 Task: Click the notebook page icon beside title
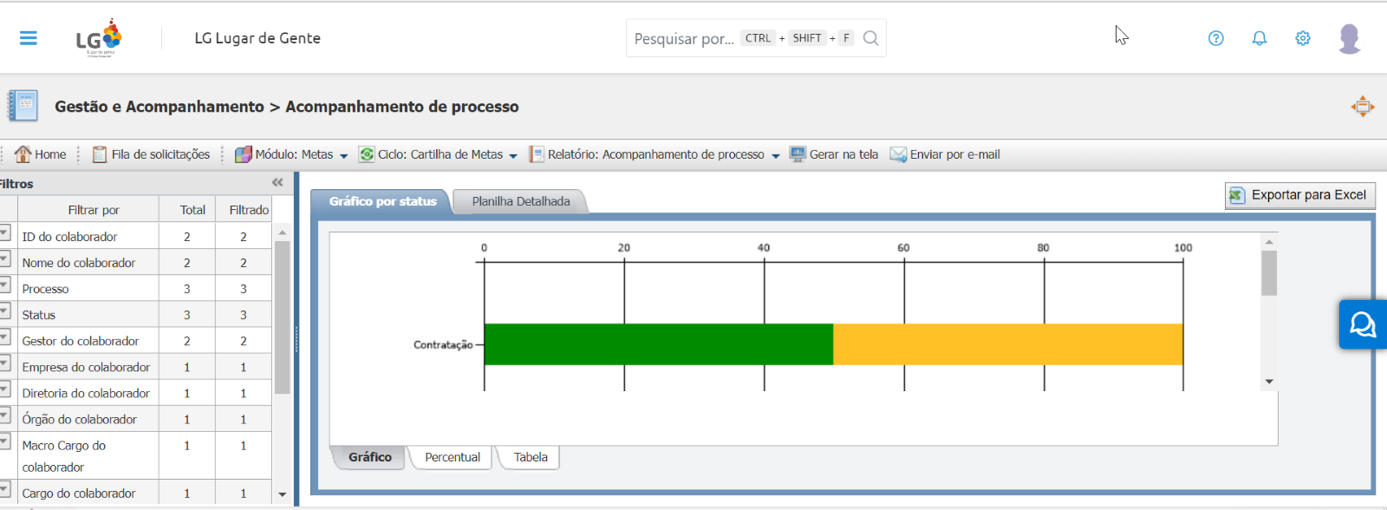[23, 106]
